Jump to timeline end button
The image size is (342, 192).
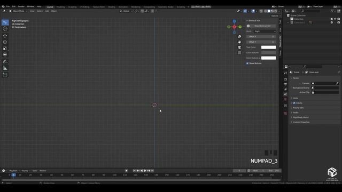[152, 171]
